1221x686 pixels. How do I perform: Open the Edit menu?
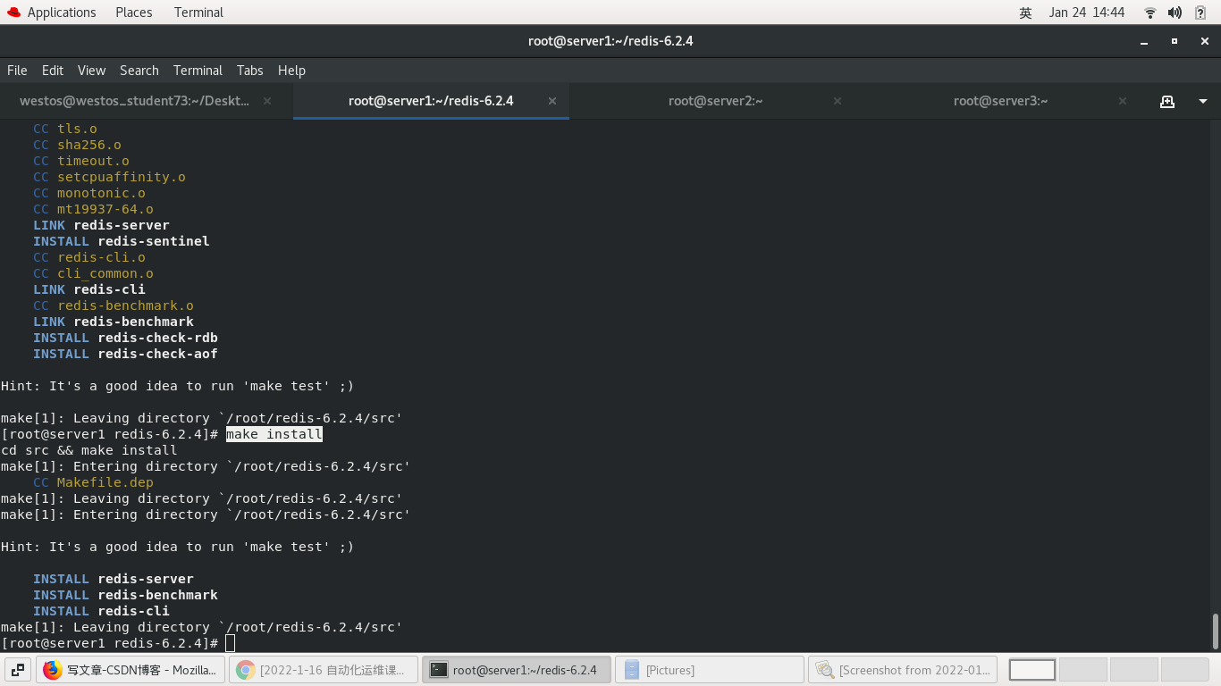(53, 71)
